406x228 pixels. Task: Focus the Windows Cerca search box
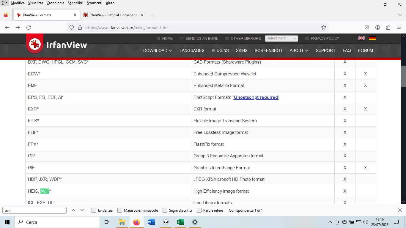[x=57, y=222]
